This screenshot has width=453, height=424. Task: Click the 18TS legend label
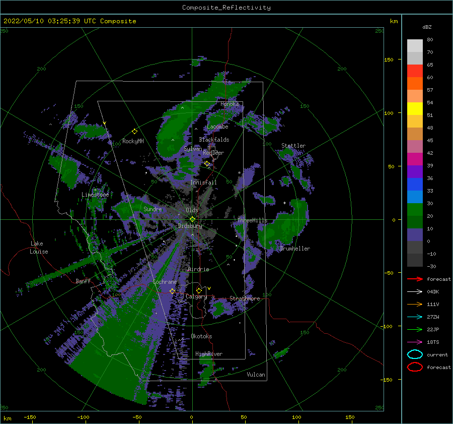pos(433,342)
